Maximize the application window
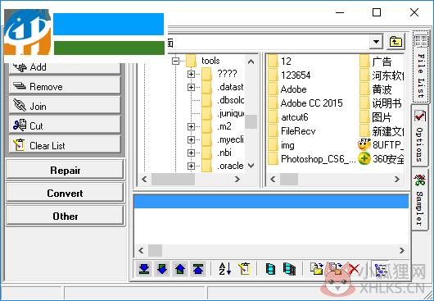Image resolution: width=434 pixels, height=301 pixels. (377, 12)
